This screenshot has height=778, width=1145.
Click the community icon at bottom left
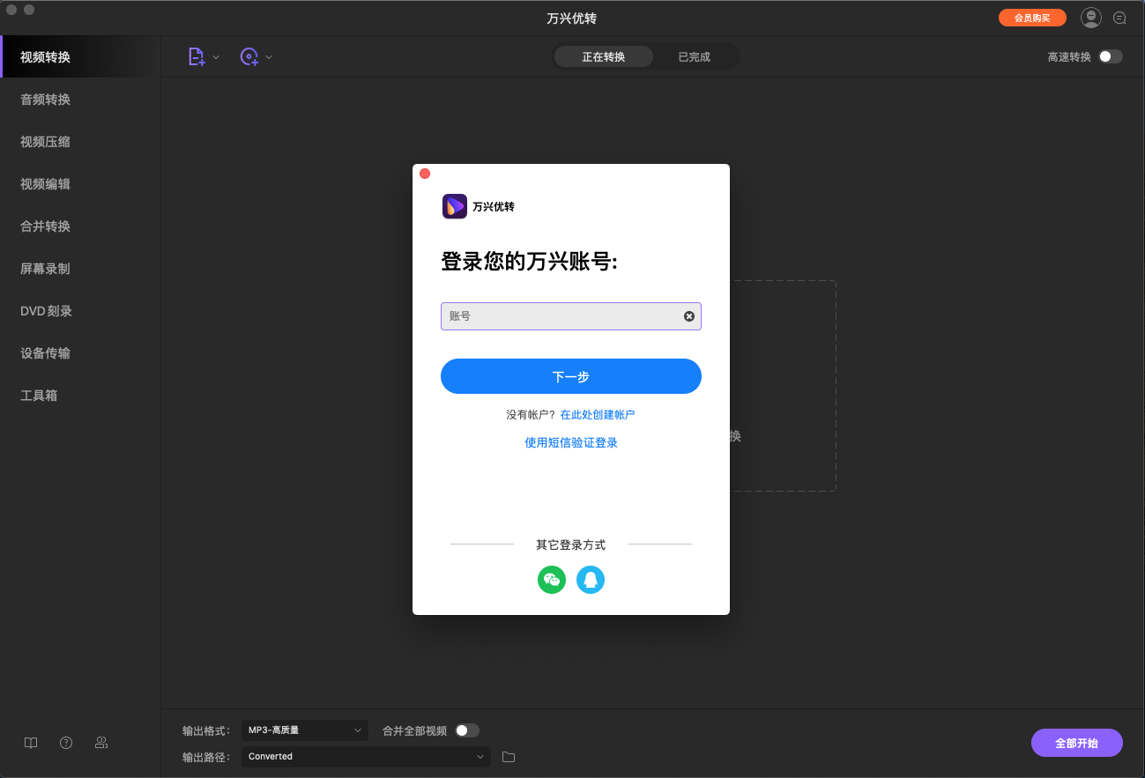click(101, 743)
